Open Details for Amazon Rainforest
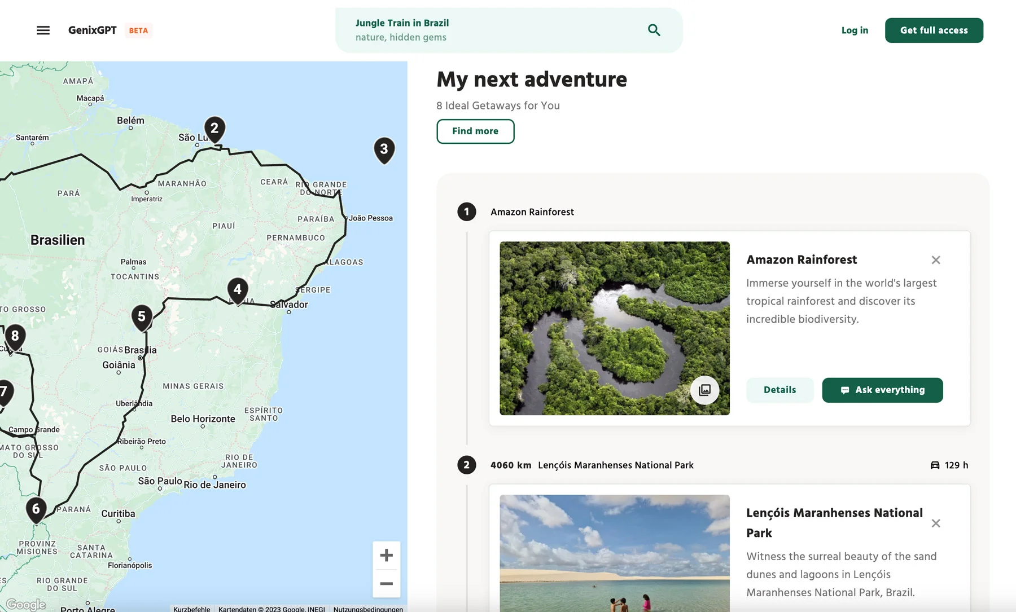Screen dimensions: 1016x612 (780, 390)
